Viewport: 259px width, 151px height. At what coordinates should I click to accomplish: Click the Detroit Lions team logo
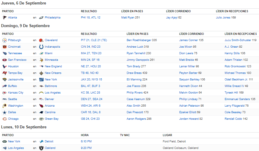point(41,141)
